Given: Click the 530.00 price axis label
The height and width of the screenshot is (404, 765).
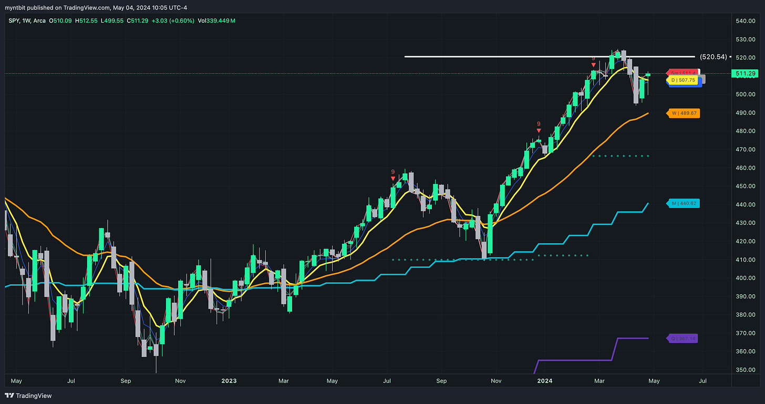Looking at the screenshot, I should (745, 39).
